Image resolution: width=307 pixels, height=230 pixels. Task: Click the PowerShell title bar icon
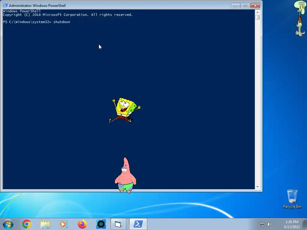(x=5, y=5)
